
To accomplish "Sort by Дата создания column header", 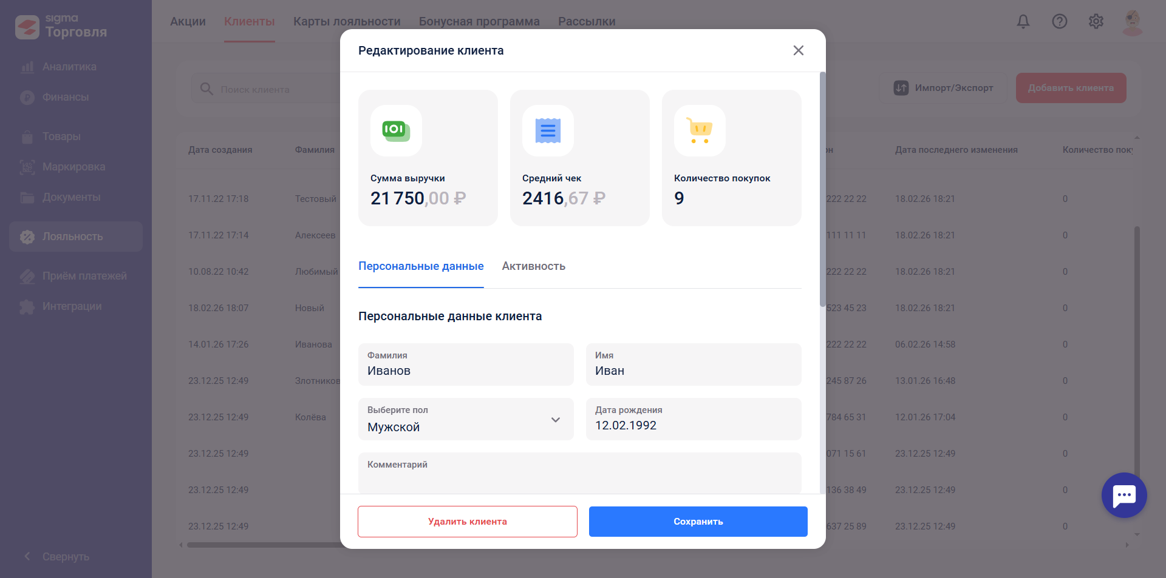I will coord(220,150).
